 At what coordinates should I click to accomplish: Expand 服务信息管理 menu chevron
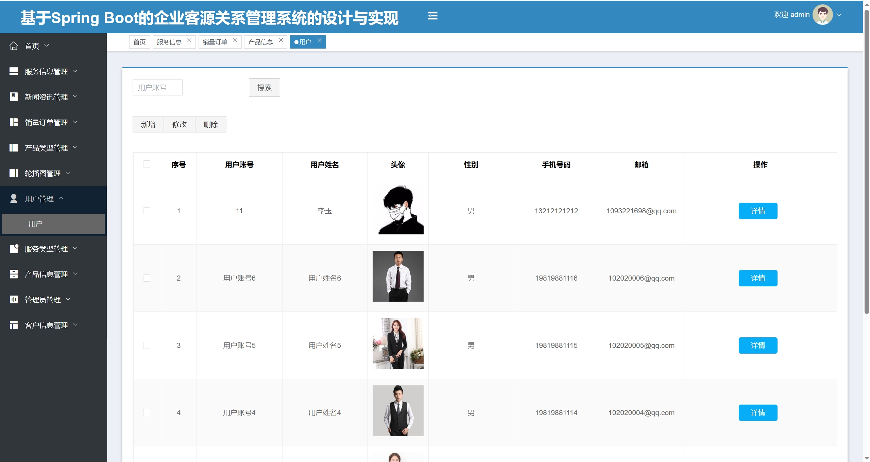coord(75,71)
